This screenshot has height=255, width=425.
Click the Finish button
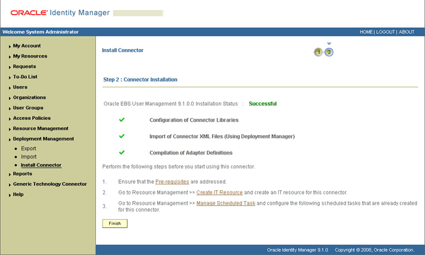click(115, 224)
